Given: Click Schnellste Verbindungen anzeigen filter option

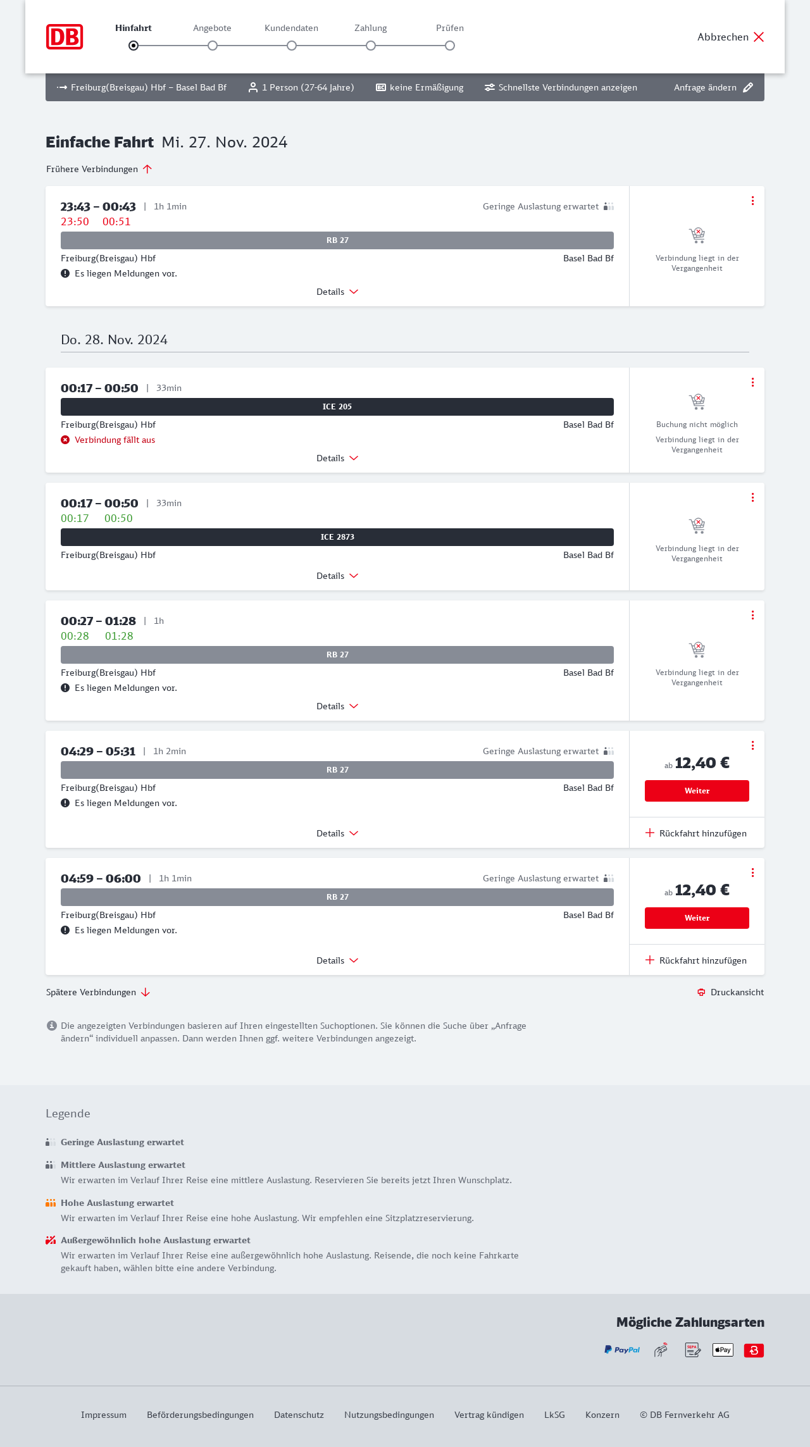Looking at the screenshot, I should tap(561, 87).
